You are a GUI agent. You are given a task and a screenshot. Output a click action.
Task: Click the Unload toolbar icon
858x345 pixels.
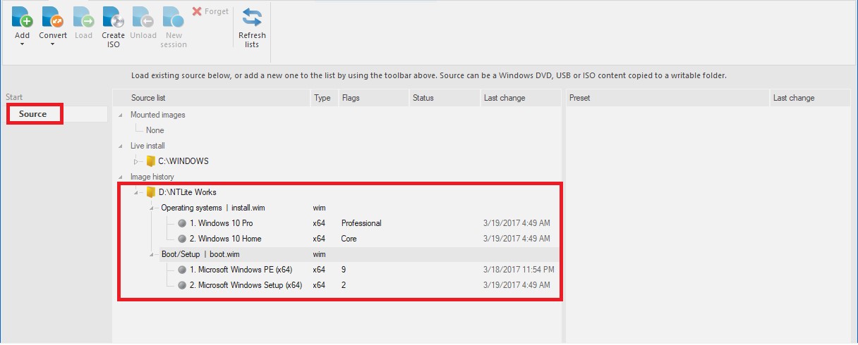coord(143,17)
